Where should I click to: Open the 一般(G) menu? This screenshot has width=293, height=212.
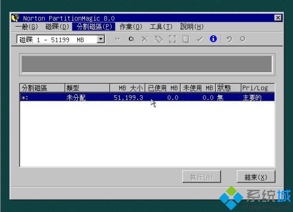click(27, 27)
